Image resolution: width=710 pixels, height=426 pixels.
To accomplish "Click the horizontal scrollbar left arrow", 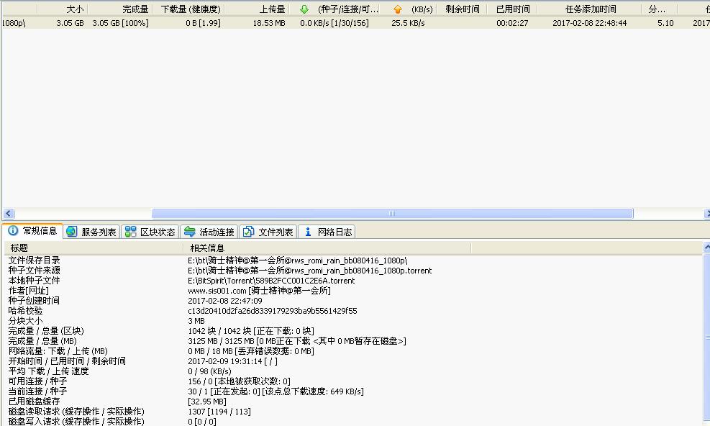I will click(x=9, y=214).
